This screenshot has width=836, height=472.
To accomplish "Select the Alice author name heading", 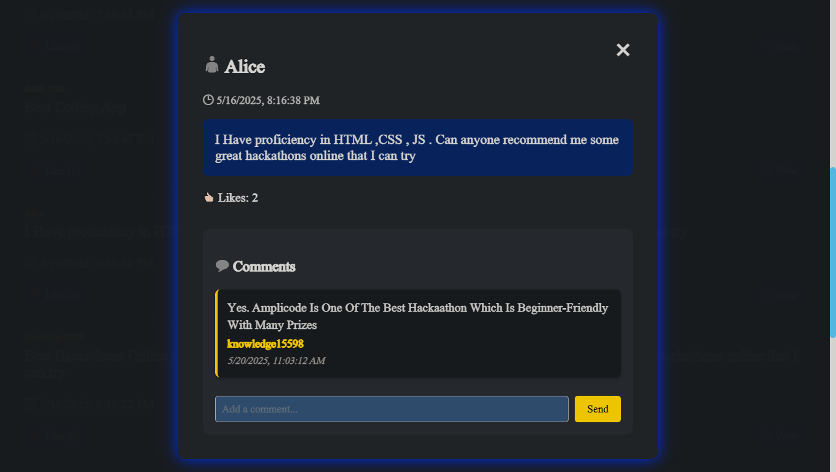I will [245, 66].
